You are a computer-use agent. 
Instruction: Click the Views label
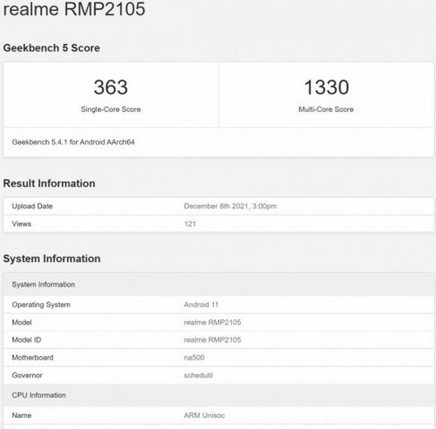(x=21, y=224)
